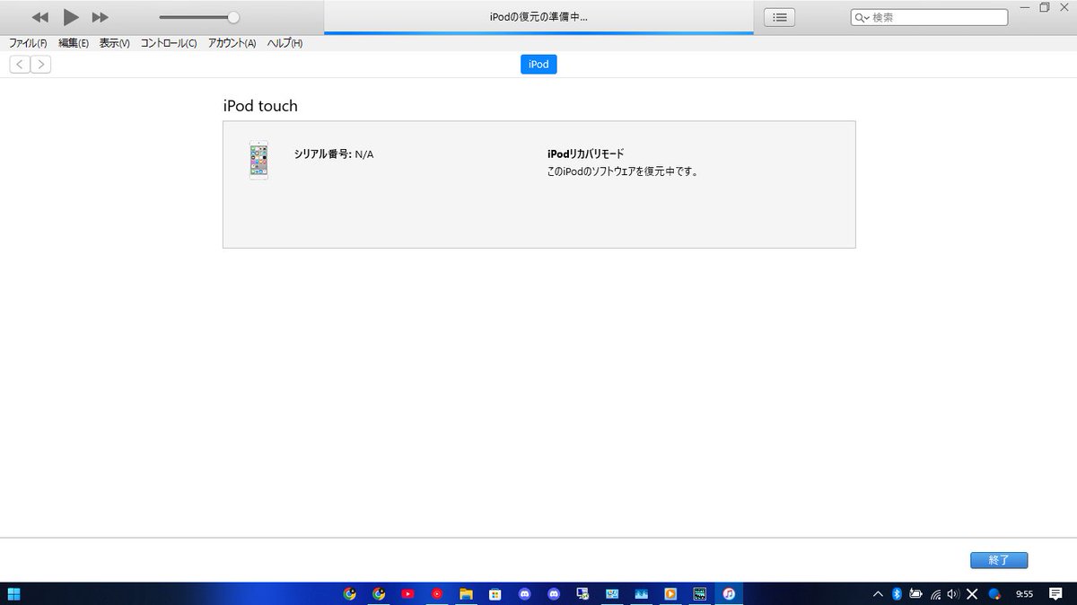The width and height of the screenshot is (1077, 605).
Task: Open the orange media player taskbar icon
Action: [x=670, y=593]
